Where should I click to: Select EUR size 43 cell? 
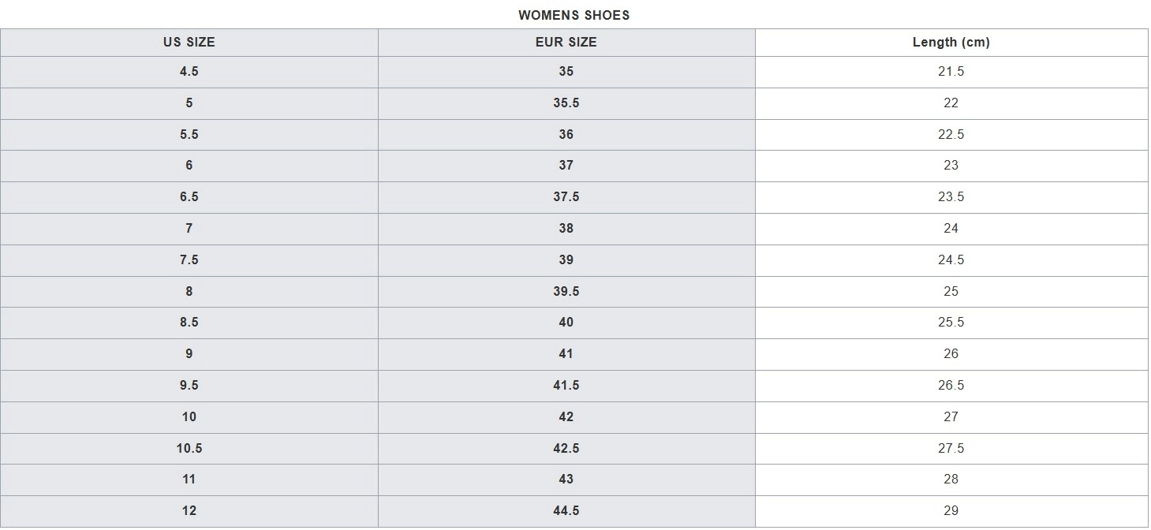point(566,480)
